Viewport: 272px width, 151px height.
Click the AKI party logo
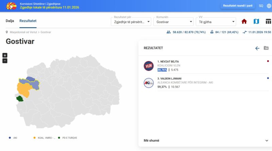pyautogui.click(x=149, y=83)
